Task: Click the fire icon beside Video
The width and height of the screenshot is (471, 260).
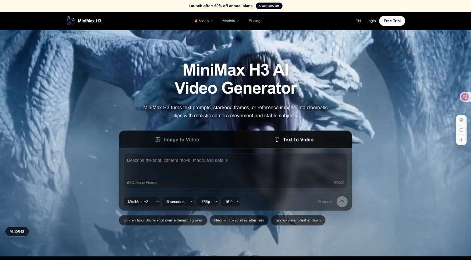Action: click(196, 21)
